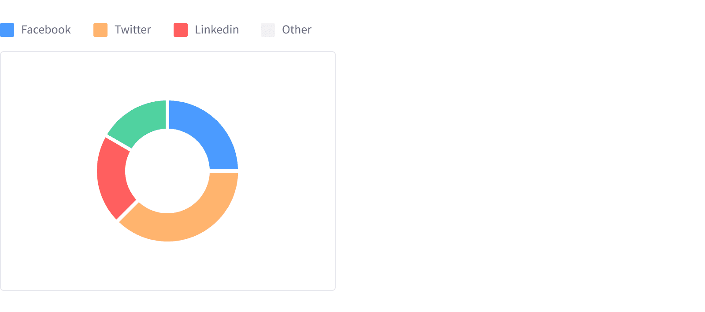The width and height of the screenshot is (705, 312).
Task: Hide the Twitter series via its legend label
Action: [133, 30]
